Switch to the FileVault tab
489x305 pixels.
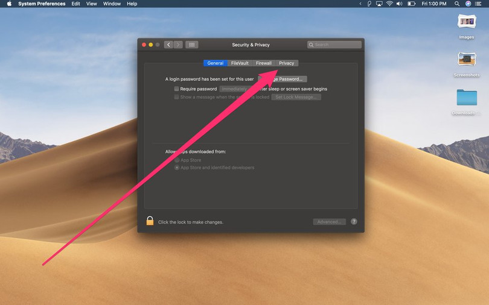(x=240, y=63)
